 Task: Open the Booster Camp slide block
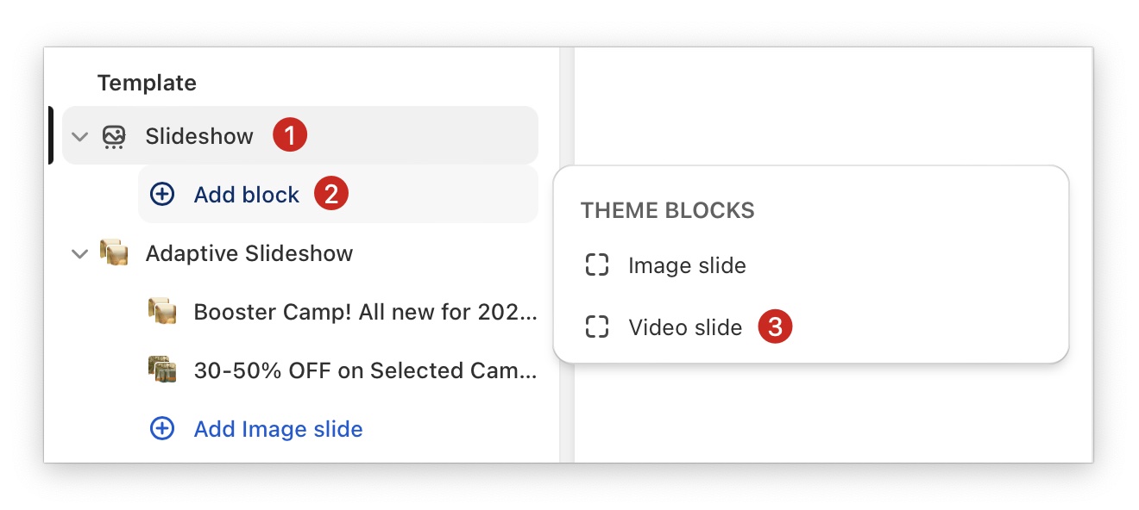[365, 312]
